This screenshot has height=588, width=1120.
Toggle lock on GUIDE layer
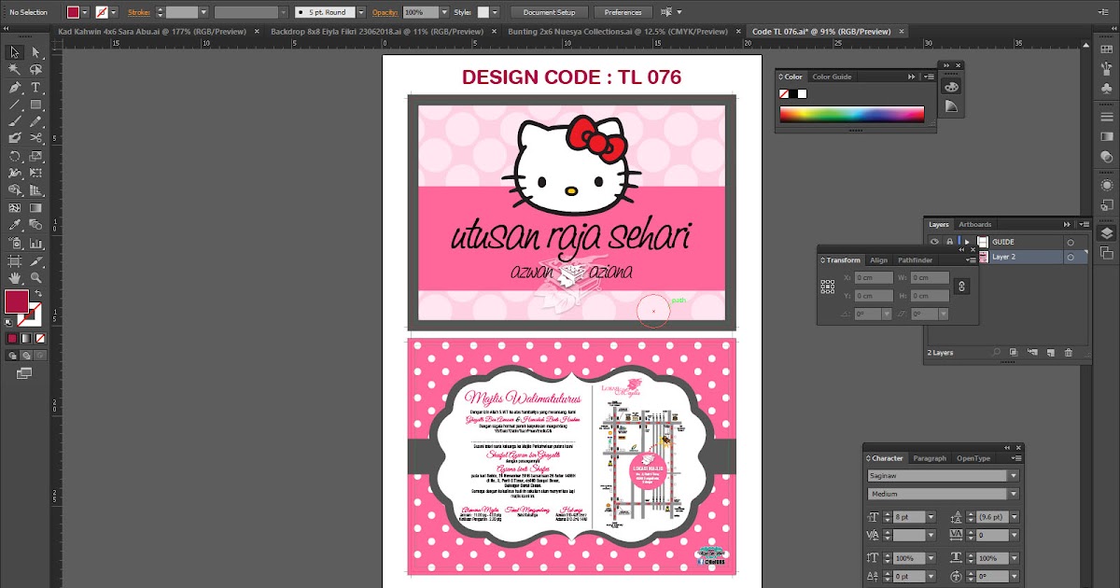pos(949,242)
